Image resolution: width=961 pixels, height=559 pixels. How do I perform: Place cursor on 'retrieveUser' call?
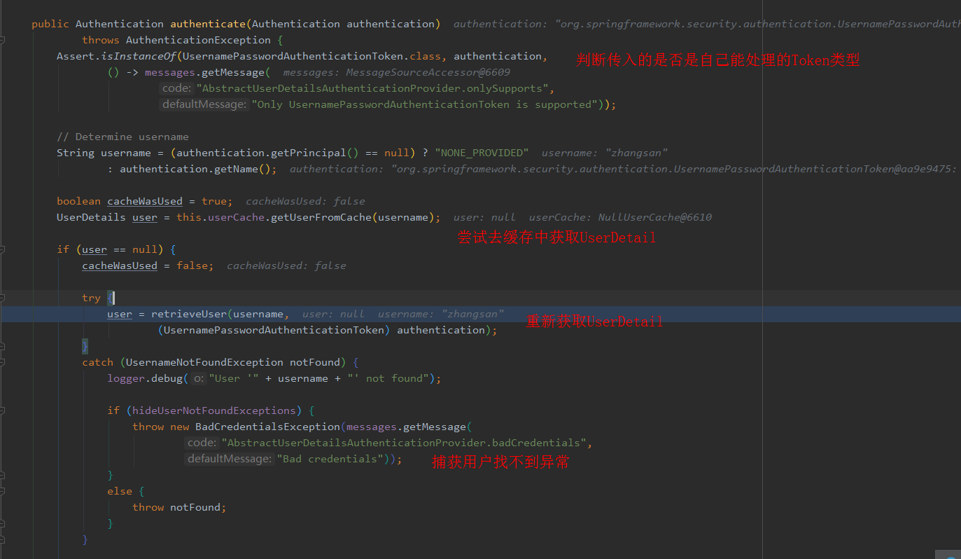pyautogui.click(x=189, y=314)
